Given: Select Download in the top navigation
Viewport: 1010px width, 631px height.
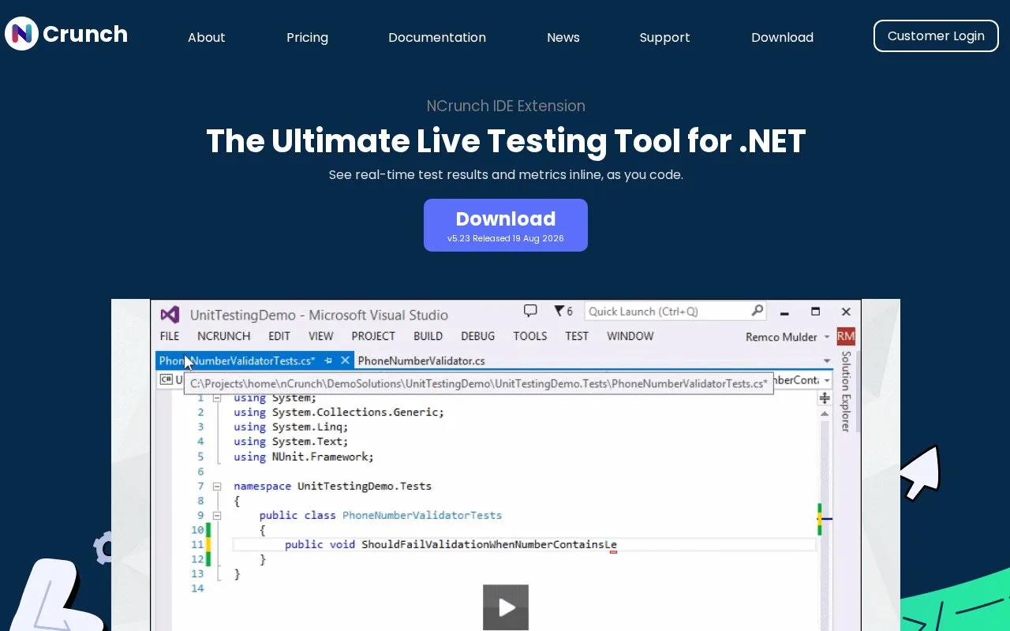Looking at the screenshot, I should 782,37.
